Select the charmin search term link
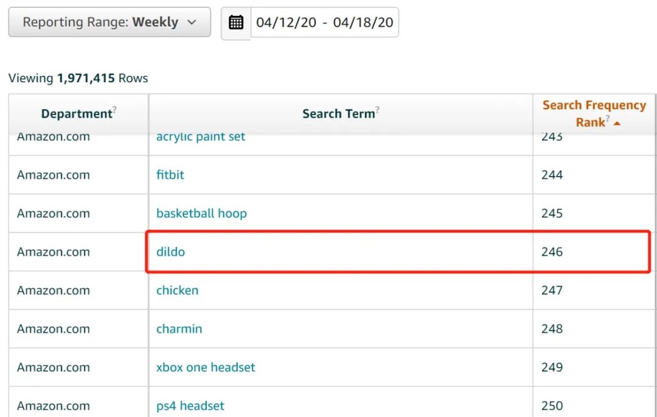Screen dimensions: 657x417 point(179,329)
